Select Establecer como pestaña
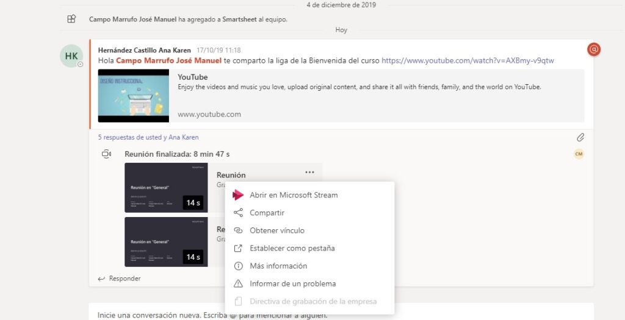 [292, 248]
